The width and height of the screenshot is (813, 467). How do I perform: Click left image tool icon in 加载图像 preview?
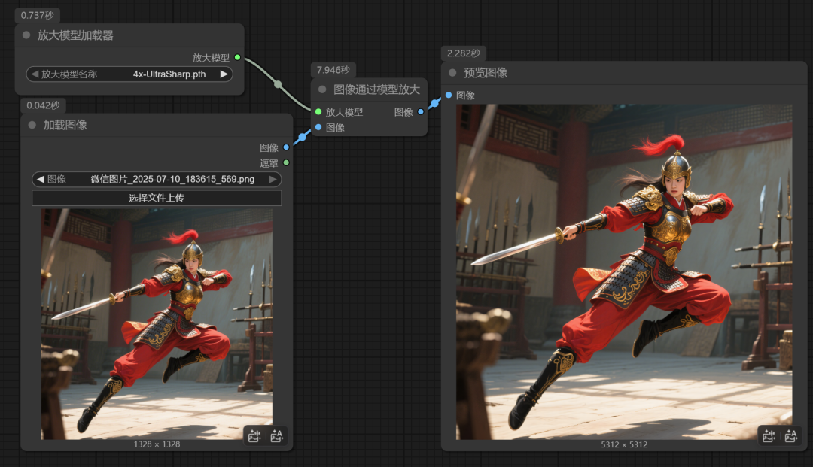coord(254,436)
